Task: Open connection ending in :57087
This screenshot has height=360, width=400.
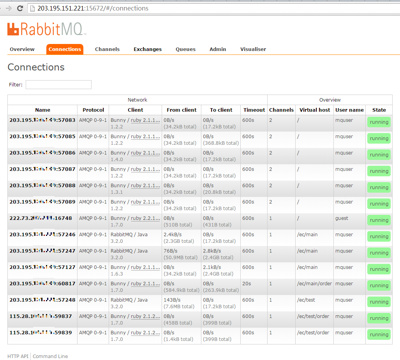Action: 42,169
